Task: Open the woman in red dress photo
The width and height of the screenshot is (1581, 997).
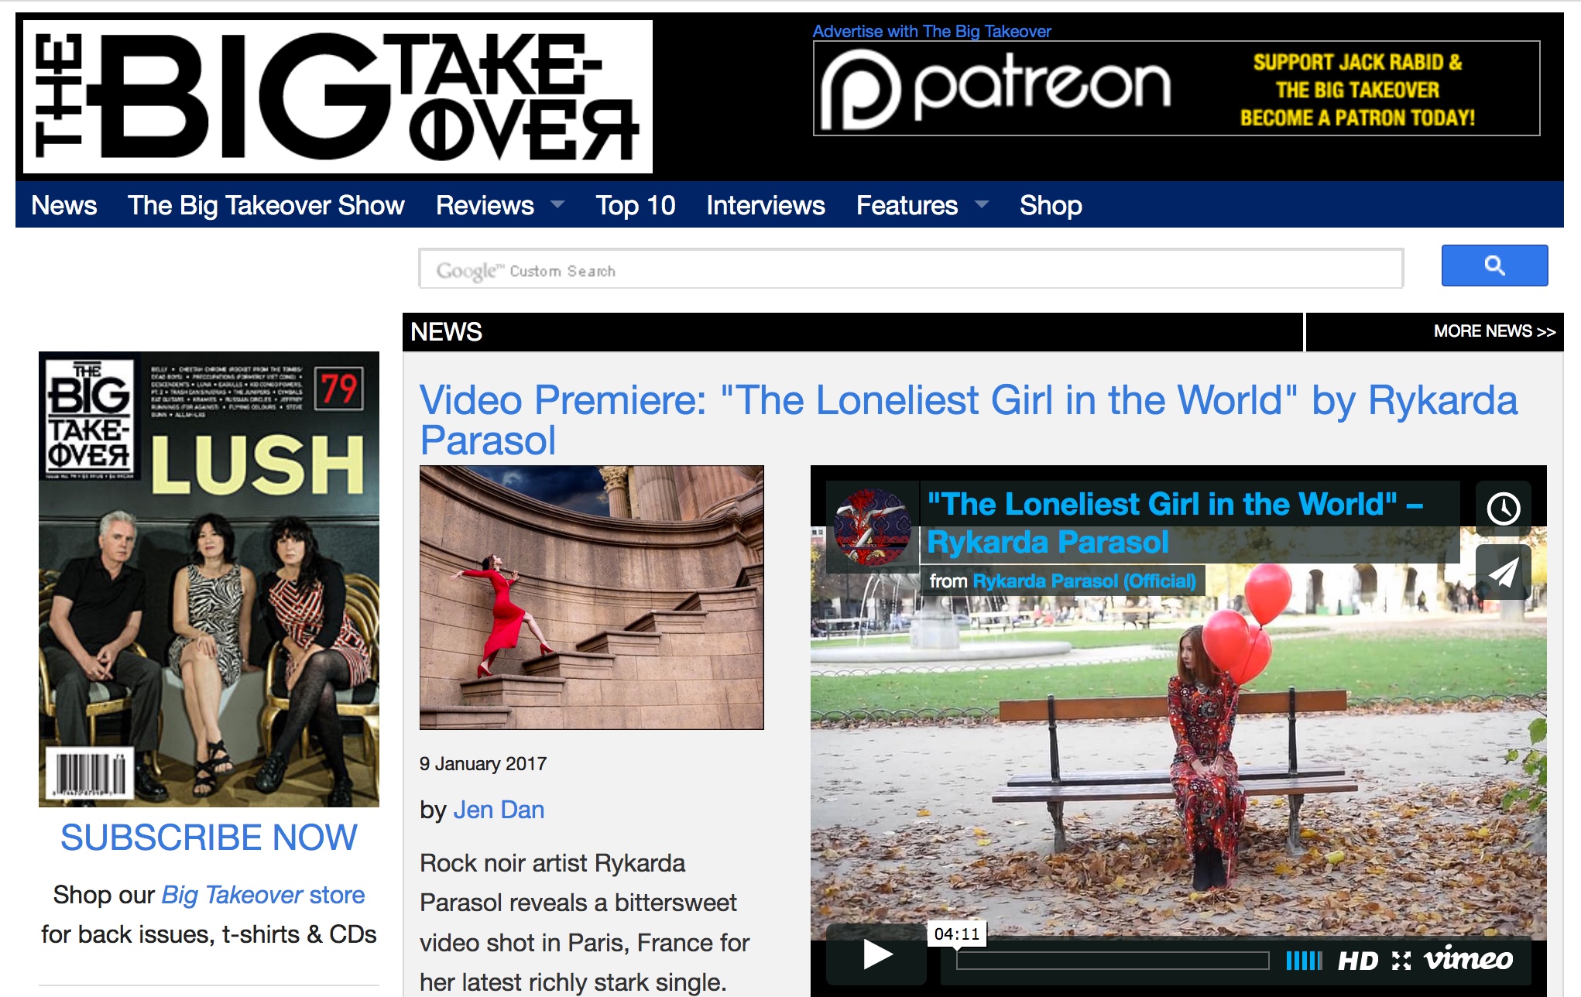Action: [x=592, y=597]
